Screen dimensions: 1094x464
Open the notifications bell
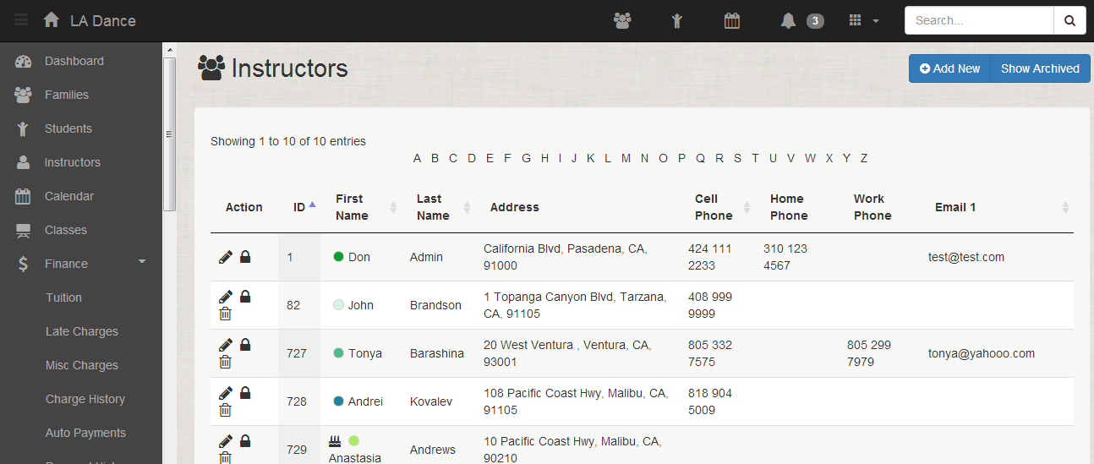coord(789,21)
